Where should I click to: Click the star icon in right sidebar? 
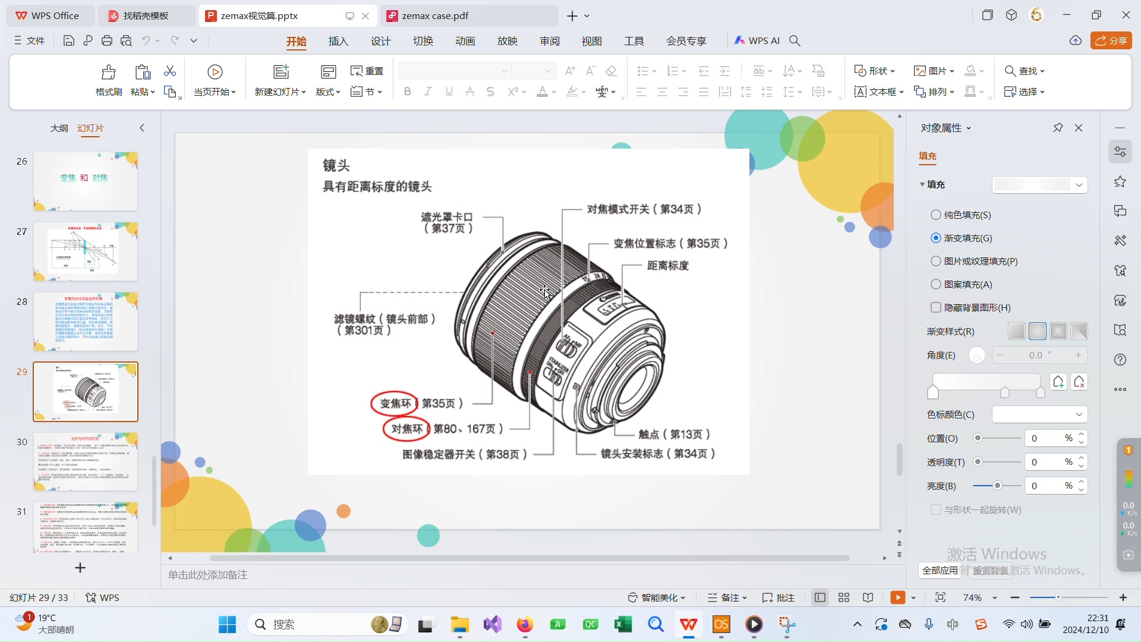(1120, 181)
